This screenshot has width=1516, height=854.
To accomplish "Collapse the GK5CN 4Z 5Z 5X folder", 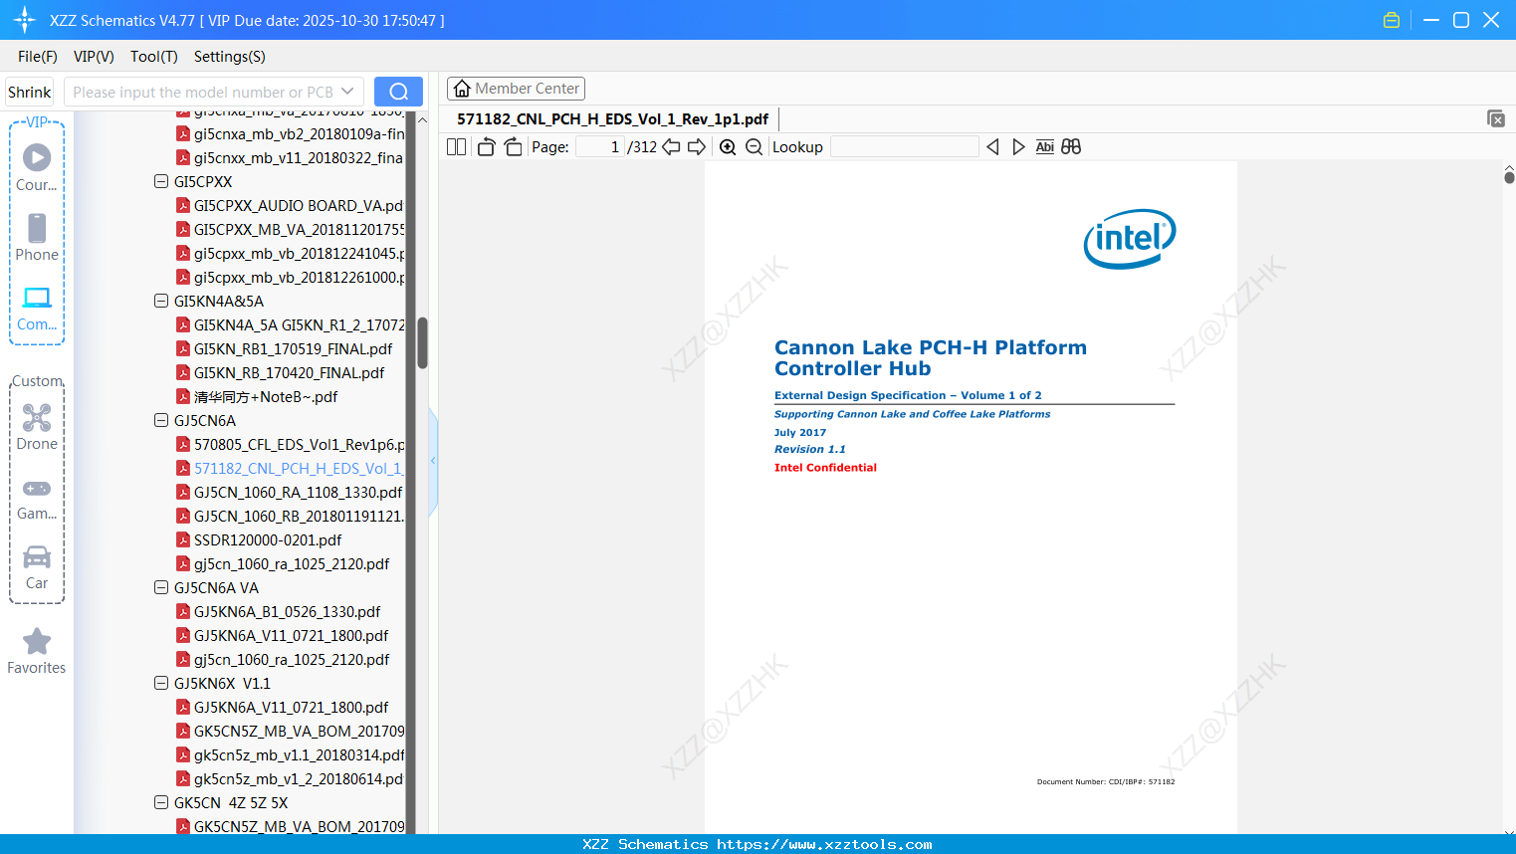I will pos(161,802).
